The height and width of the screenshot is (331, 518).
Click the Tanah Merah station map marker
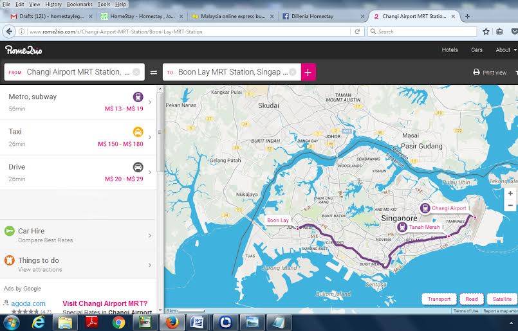pyautogui.click(x=402, y=227)
